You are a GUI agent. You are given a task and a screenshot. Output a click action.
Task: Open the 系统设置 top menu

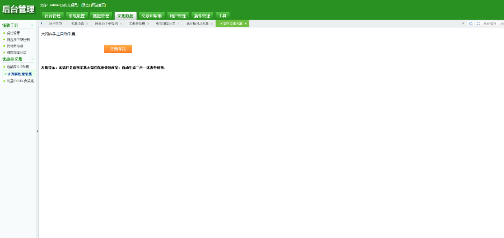[x=77, y=16]
